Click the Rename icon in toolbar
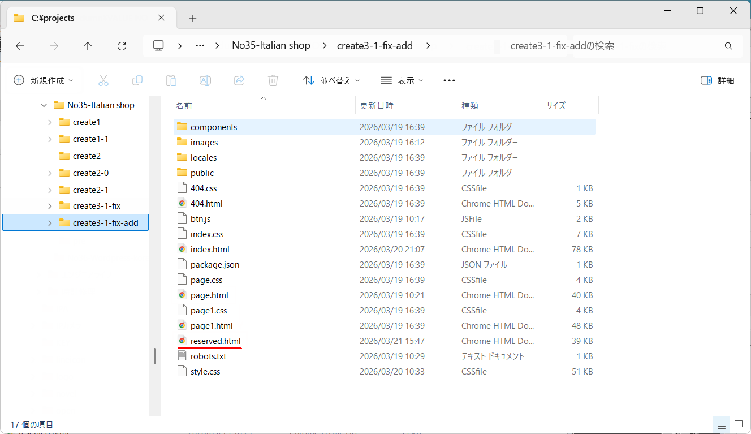 [205, 80]
